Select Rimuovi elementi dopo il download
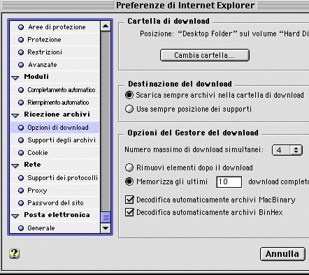Image resolution: width=309 pixels, height=275 pixels. (129, 168)
